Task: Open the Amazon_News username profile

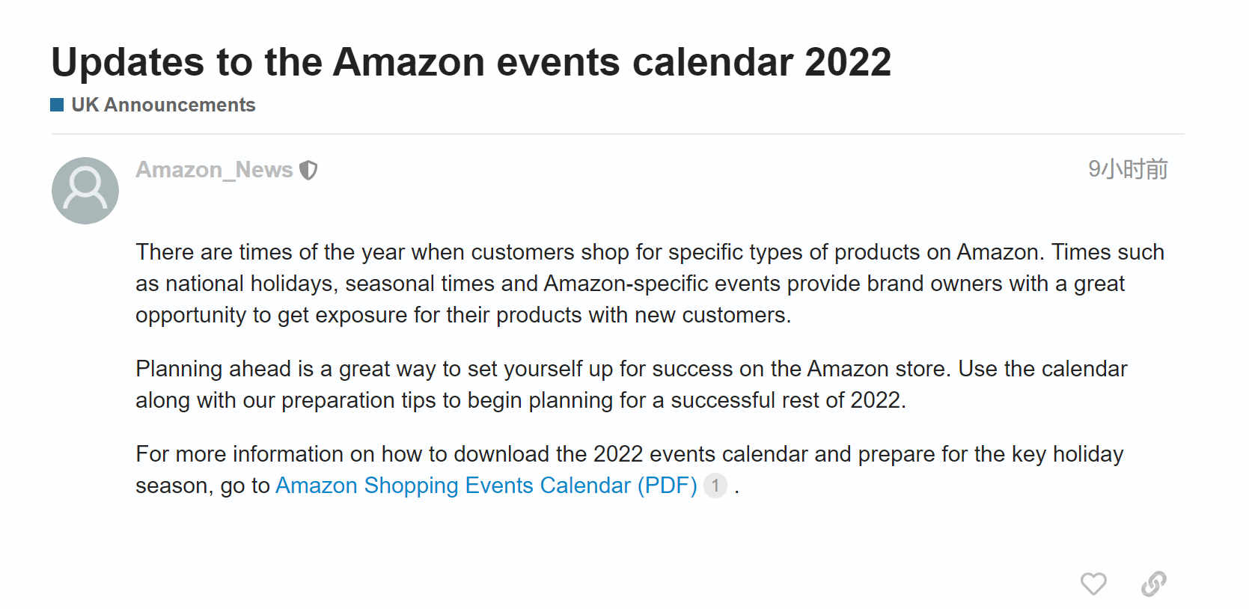Action: click(x=214, y=170)
